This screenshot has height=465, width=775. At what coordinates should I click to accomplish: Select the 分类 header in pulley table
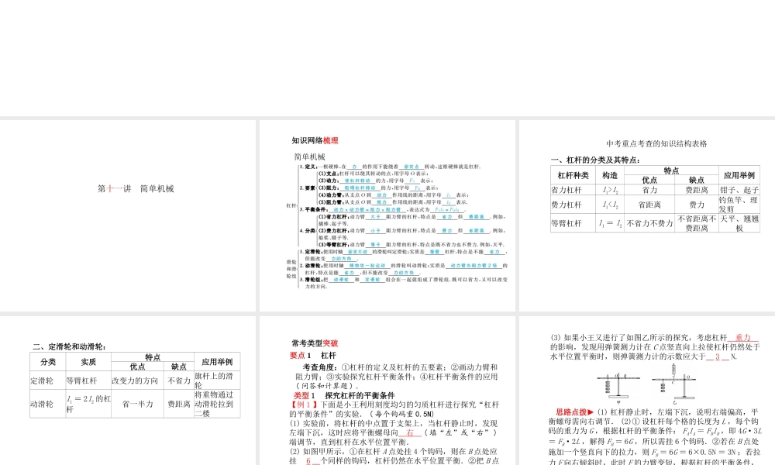pyautogui.click(x=48, y=362)
